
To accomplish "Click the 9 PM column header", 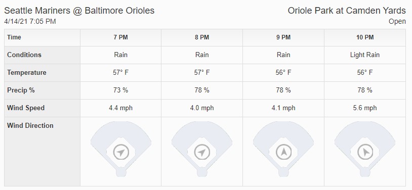I will coord(283,37).
